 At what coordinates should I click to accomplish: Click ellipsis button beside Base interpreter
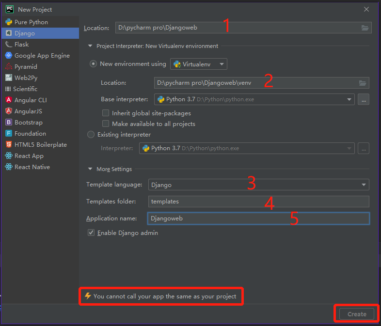(x=363, y=99)
